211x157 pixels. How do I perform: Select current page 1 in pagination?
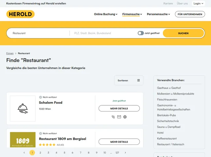(32, 153)
